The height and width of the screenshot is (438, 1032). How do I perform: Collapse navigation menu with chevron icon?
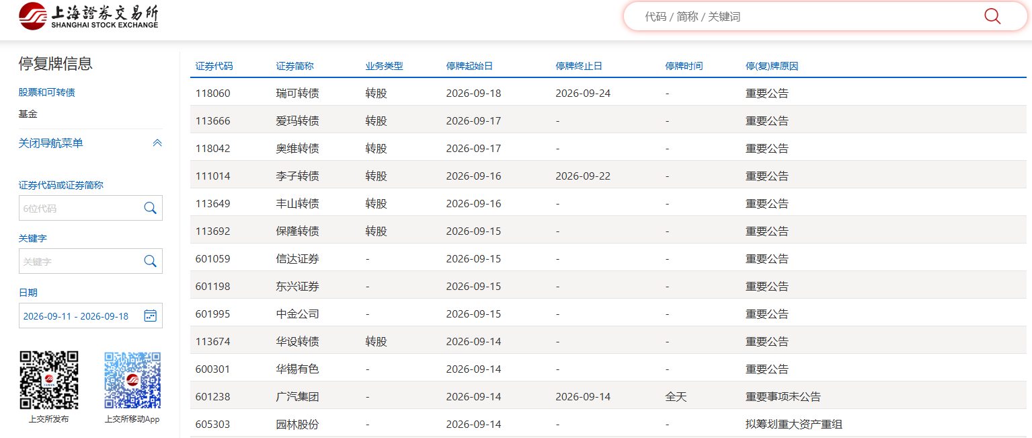coord(157,143)
